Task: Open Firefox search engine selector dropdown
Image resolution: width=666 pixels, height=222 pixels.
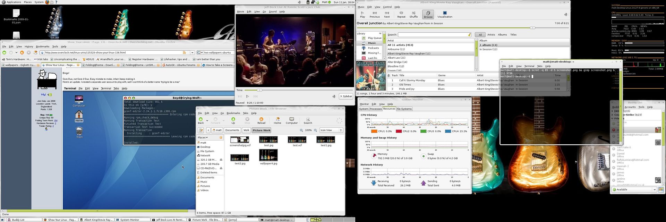Action: [200, 53]
